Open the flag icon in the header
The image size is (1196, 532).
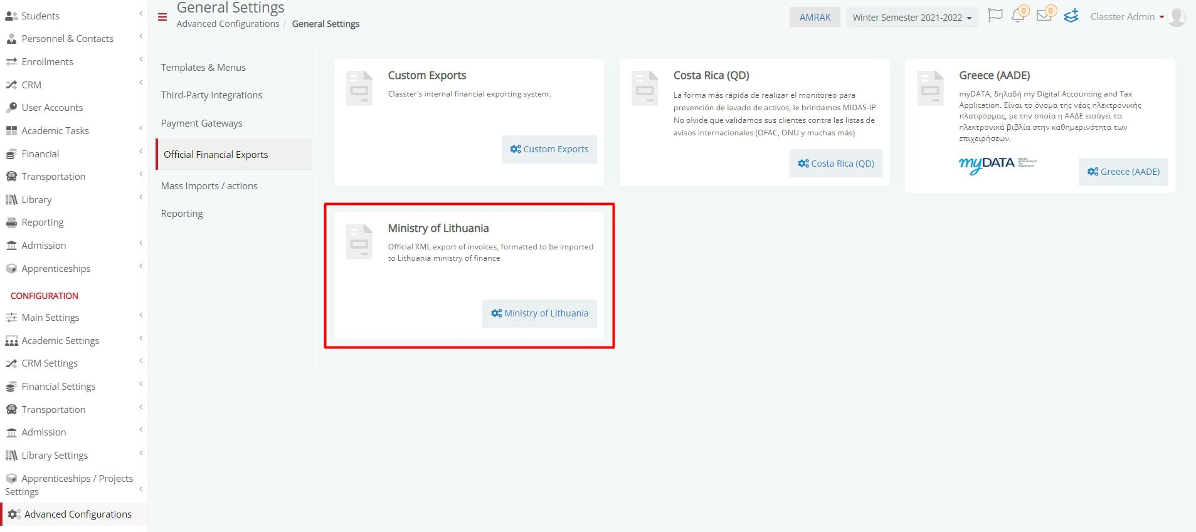click(x=995, y=16)
